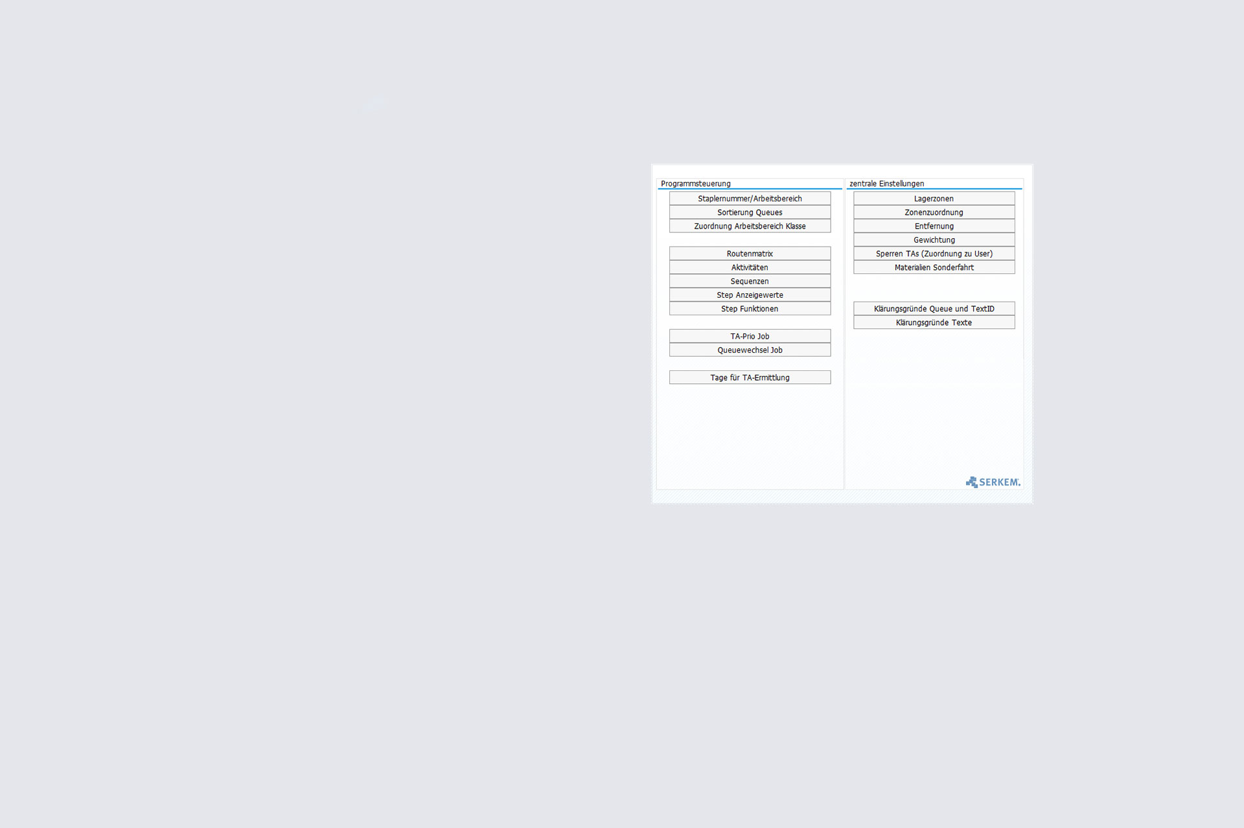Select Zuordnung Arbeitsbereich Klasse

coord(750,226)
